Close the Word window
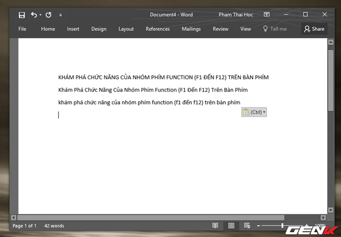This screenshot has height=237, width=341. [x=324, y=14]
